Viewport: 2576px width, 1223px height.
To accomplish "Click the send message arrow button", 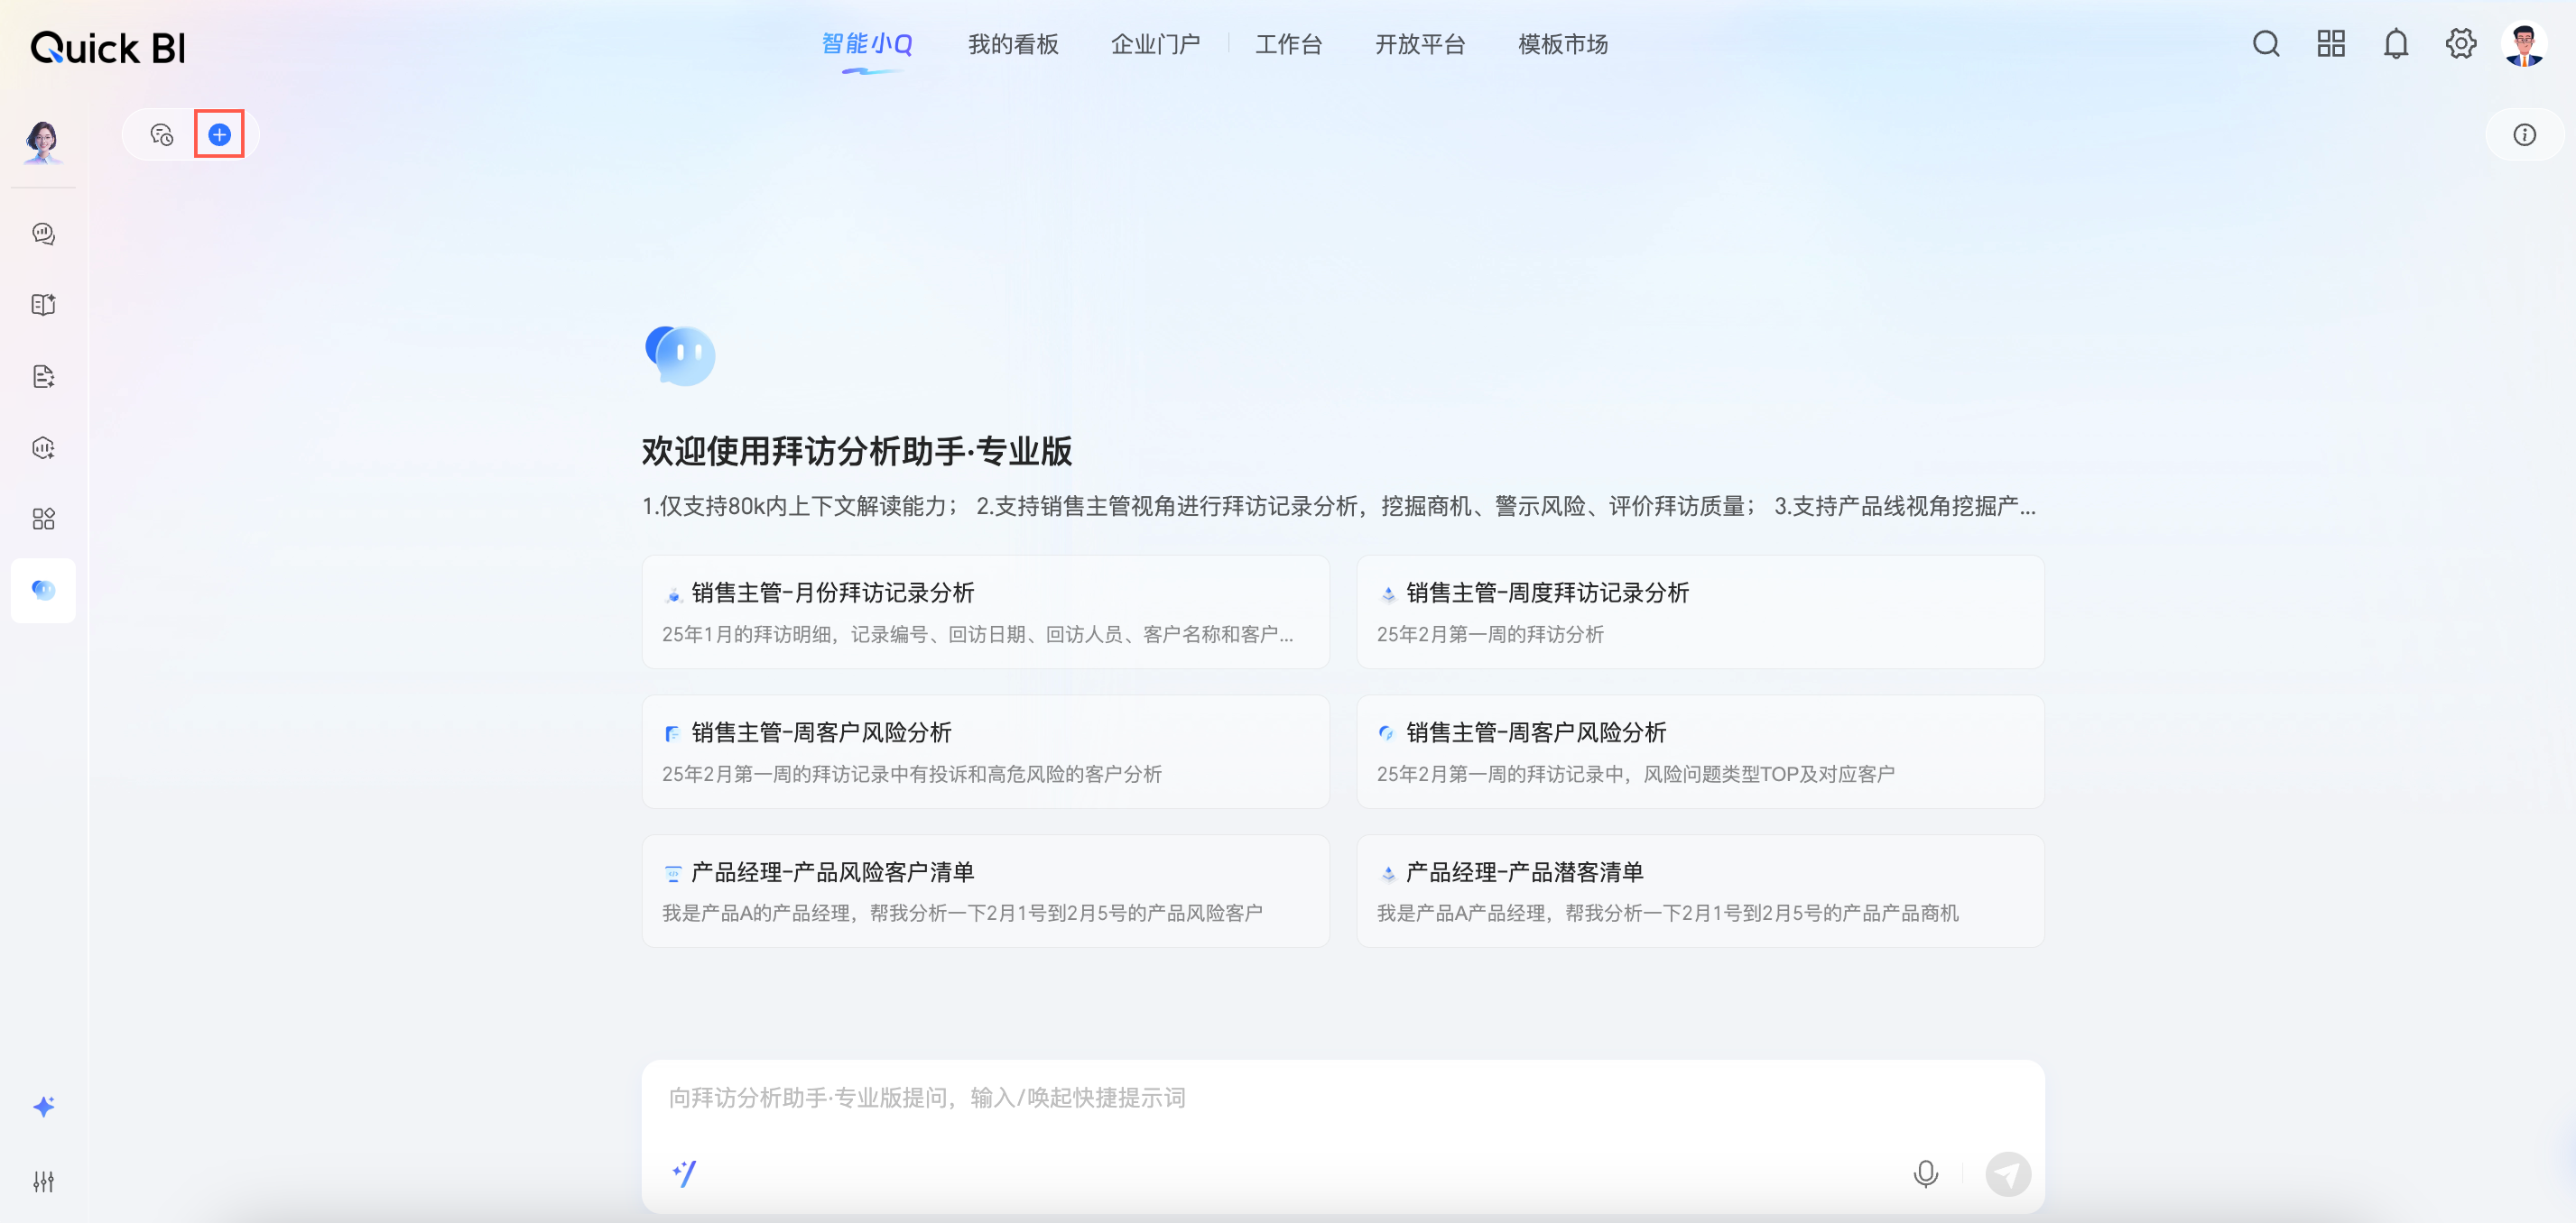I will [x=2007, y=1173].
